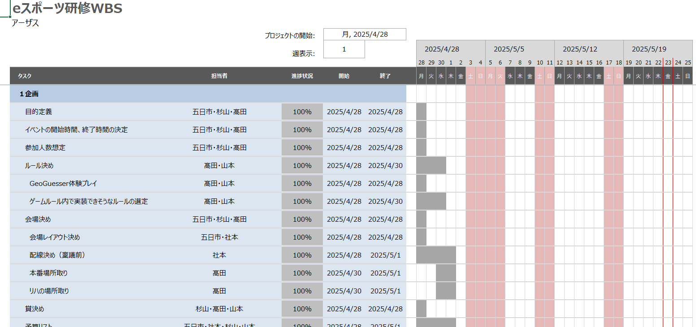Select the 2025/5/12 week header
696x327 pixels.
[578, 49]
